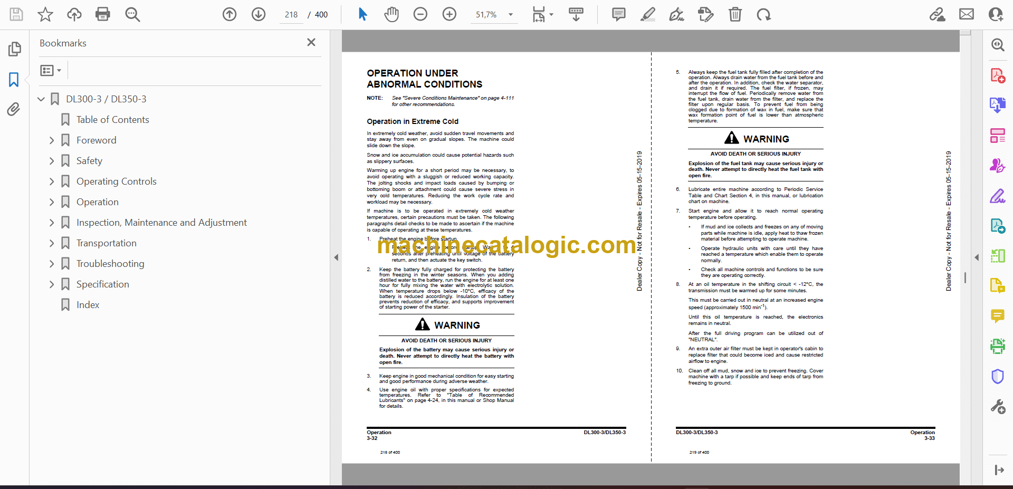Open the Attachments paperclip panel
This screenshot has width=1013, height=489.
point(14,109)
